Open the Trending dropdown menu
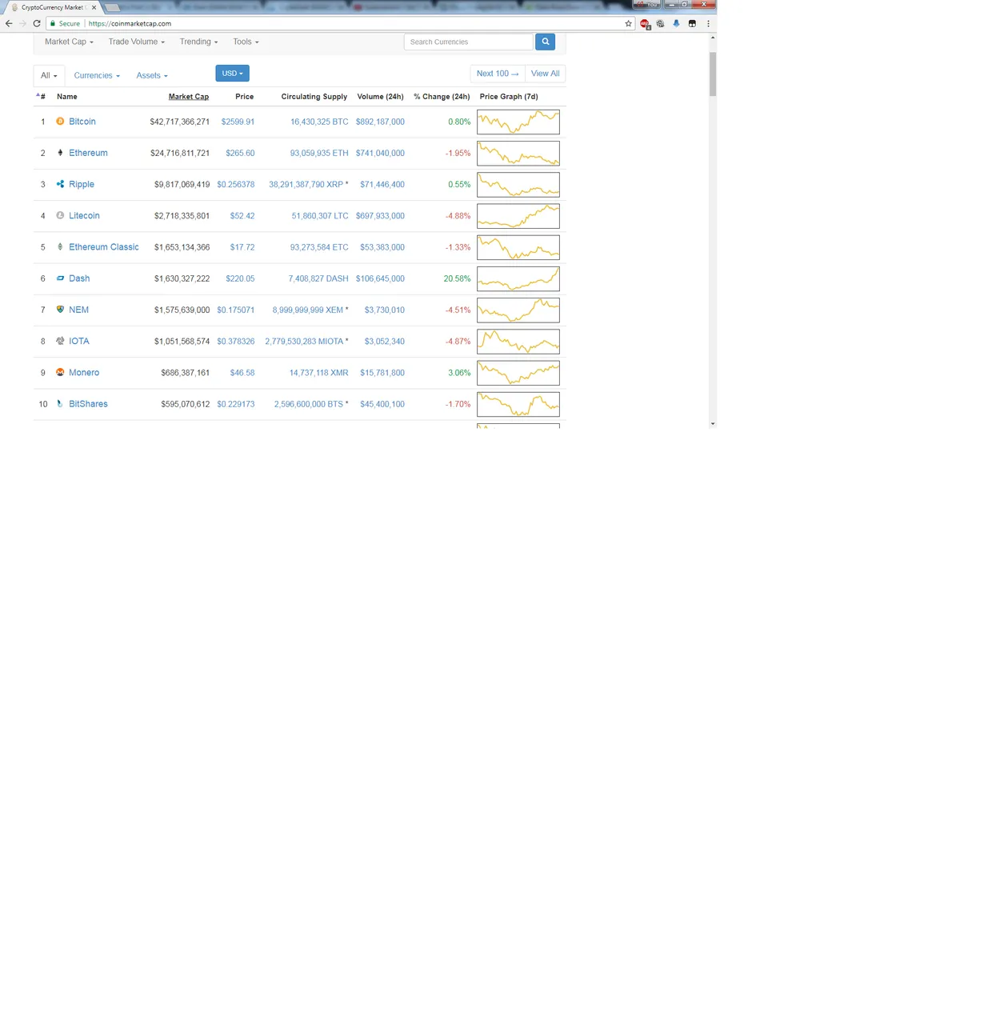Screen dimensions: 996x1024 click(x=198, y=42)
